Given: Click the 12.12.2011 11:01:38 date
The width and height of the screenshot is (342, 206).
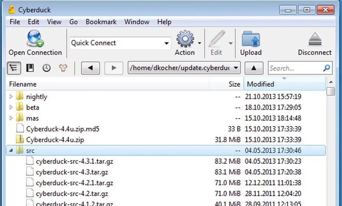Looking at the screenshot, I should click(273, 183).
